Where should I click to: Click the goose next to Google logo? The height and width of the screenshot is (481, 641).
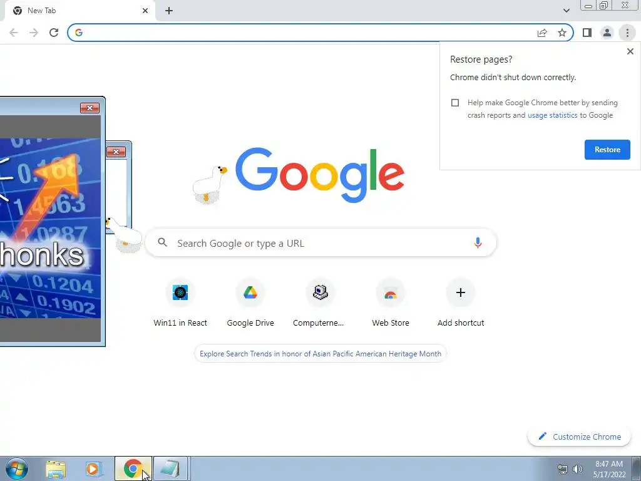[x=209, y=184]
